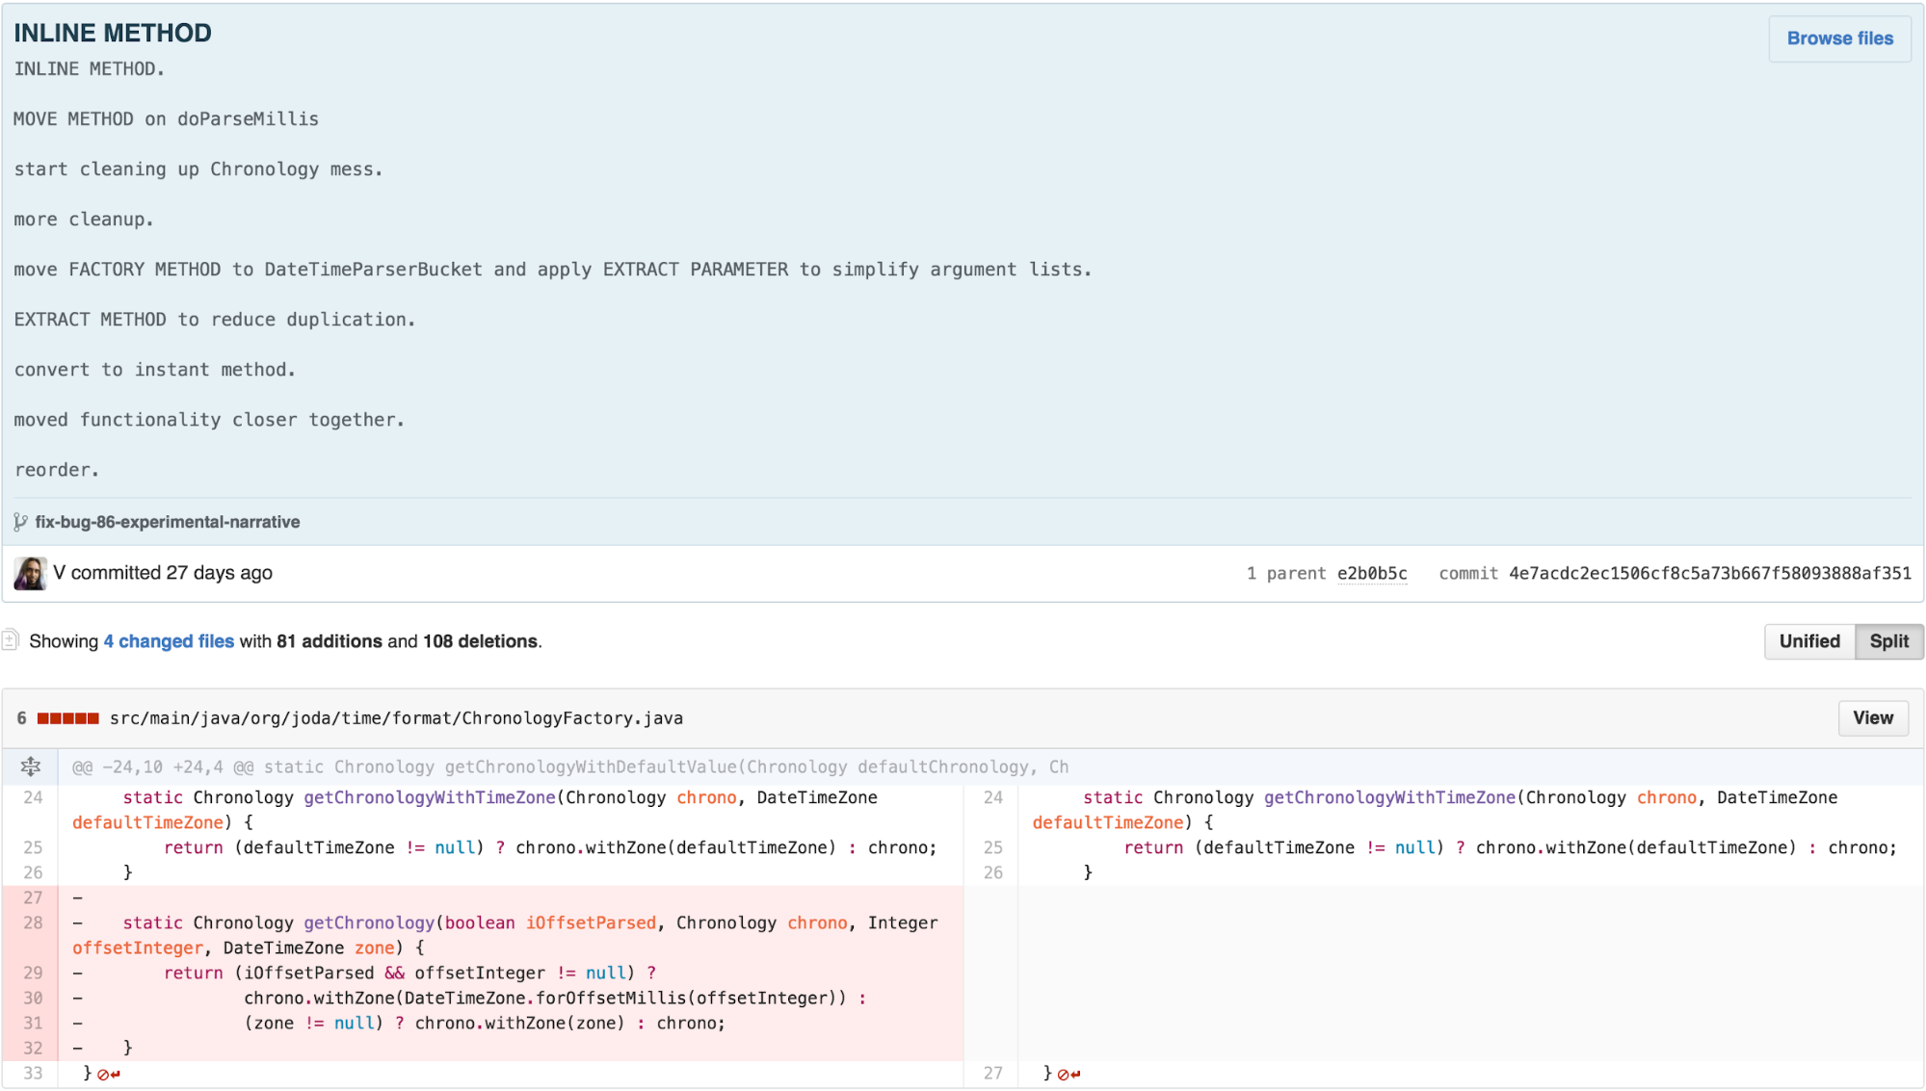1926x1091 pixels.
Task: Click the ChronologyFactory.java file path
Action: click(396, 718)
